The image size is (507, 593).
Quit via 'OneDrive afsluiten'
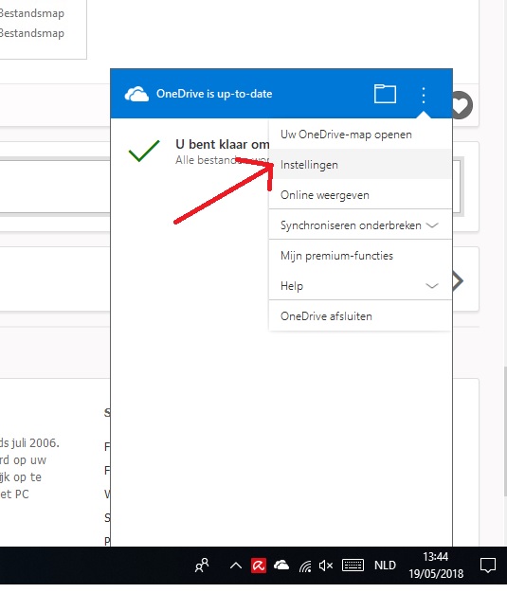(360, 315)
